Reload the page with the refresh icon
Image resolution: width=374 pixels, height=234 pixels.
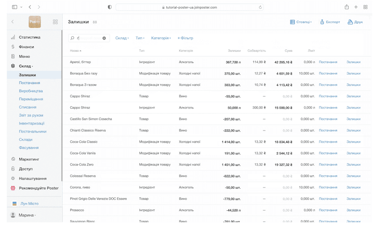(260, 7)
